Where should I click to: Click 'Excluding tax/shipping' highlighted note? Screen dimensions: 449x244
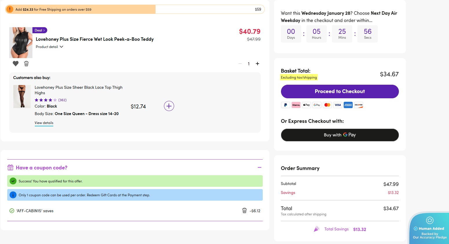coord(299,77)
